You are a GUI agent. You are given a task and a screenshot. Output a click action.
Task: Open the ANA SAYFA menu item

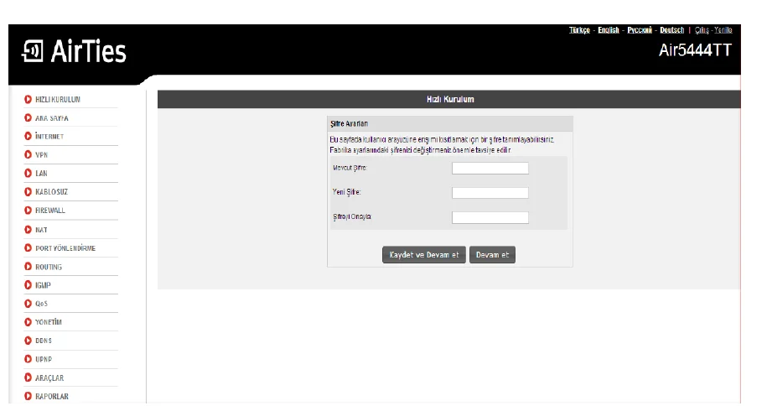(52, 118)
